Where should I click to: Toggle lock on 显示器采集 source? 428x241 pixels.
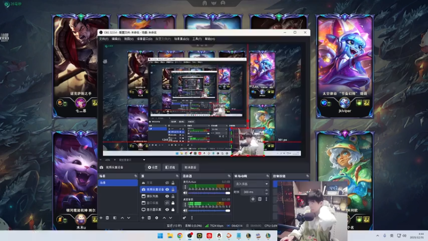173,209
